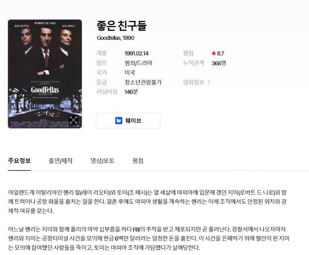The height and width of the screenshot is (255, 309).
Task: Open the 웨이브 streaming button
Action: pyautogui.click(x=128, y=121)
